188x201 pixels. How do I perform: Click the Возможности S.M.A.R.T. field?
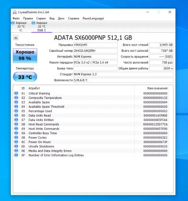click(x=124, y=80)
